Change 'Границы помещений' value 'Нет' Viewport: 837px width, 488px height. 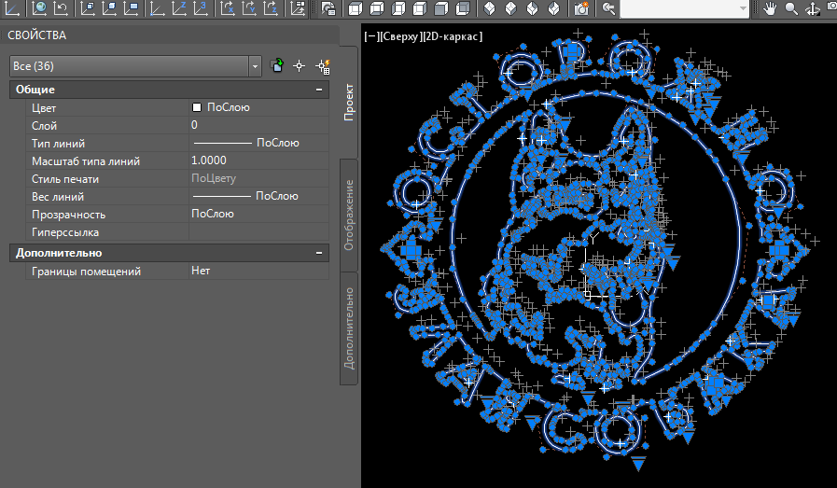[258, 271]
